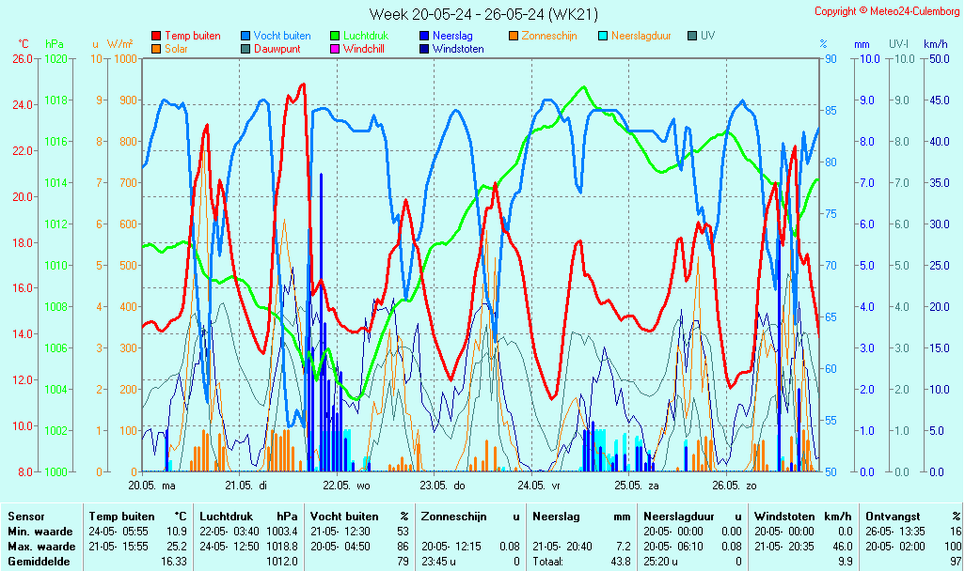Select the green Luchtdruk legend swatch
The image size is (965, 571).
pos(334,36)
